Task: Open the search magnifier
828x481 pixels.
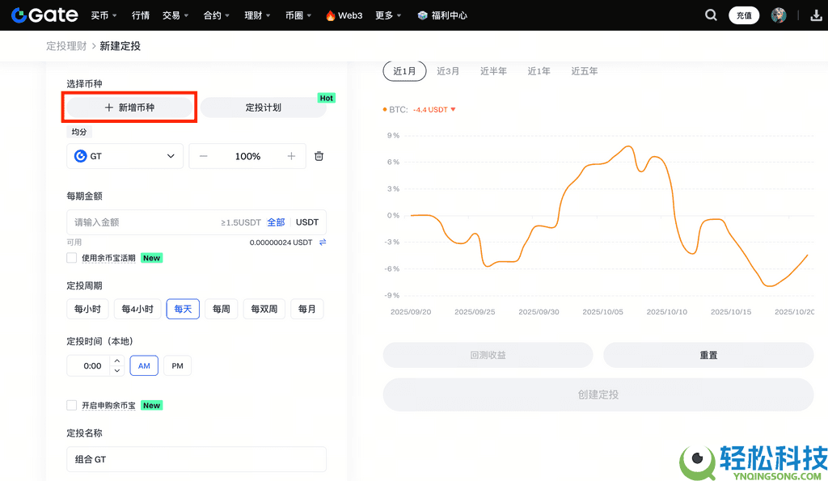Action: click(x=711, y=15)
